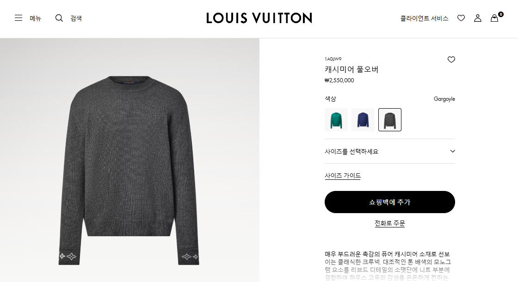Click the 검색 search label
Screen dimensions: 518x282
coord(76,18)
